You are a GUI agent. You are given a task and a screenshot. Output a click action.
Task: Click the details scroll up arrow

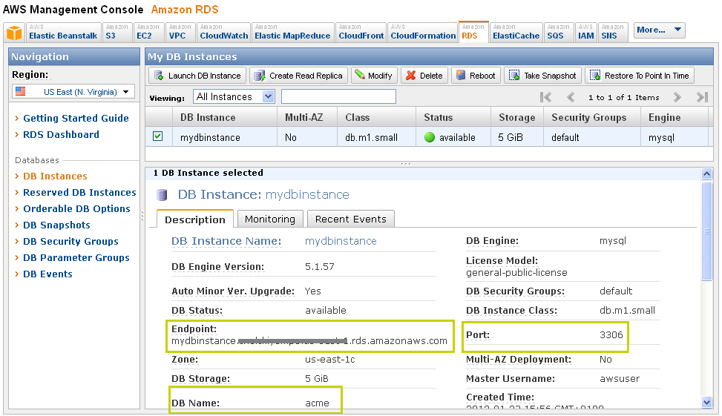[x=707, y=174]
